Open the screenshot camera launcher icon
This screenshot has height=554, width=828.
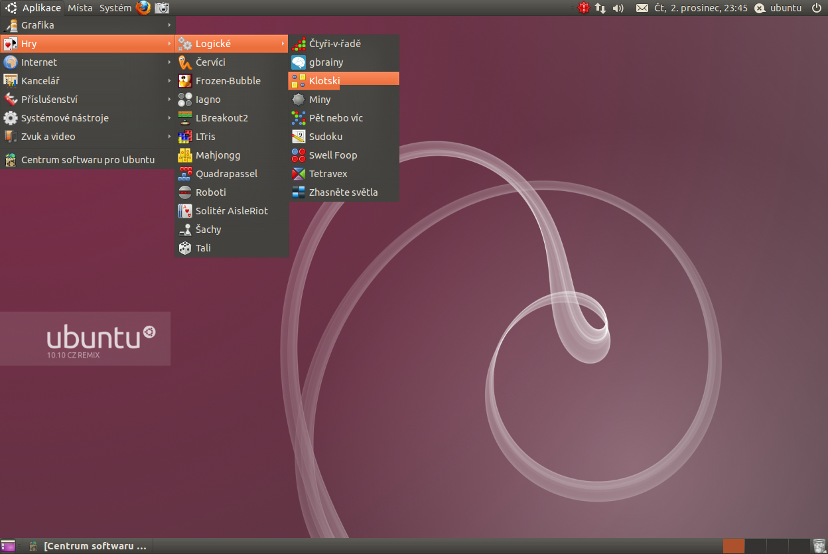point(162,8)
